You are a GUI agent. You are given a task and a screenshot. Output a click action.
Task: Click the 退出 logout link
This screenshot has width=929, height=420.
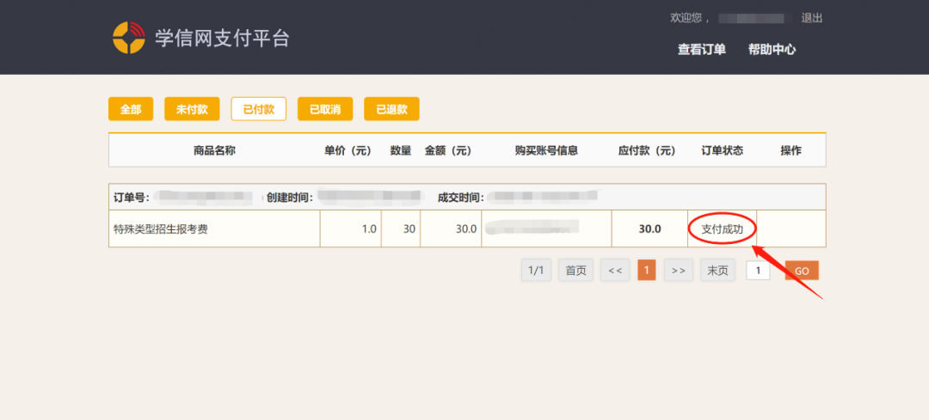pos(812,18)
